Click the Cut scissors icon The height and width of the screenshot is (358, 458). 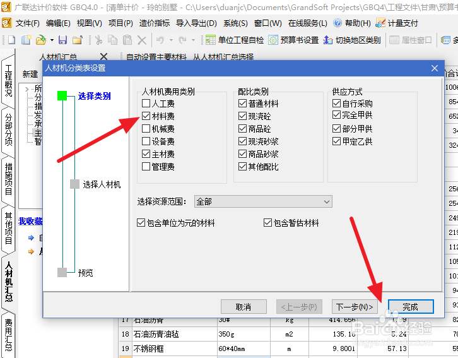98,40
